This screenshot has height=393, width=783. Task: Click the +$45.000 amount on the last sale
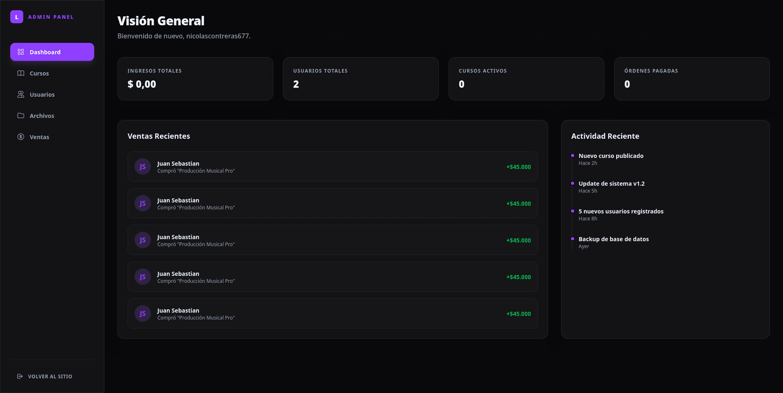coord(518,314)
